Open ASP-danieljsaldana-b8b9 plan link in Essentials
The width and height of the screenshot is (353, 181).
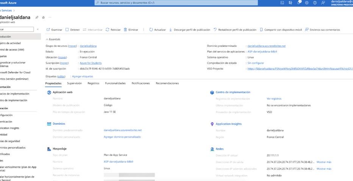click(262, 52)
